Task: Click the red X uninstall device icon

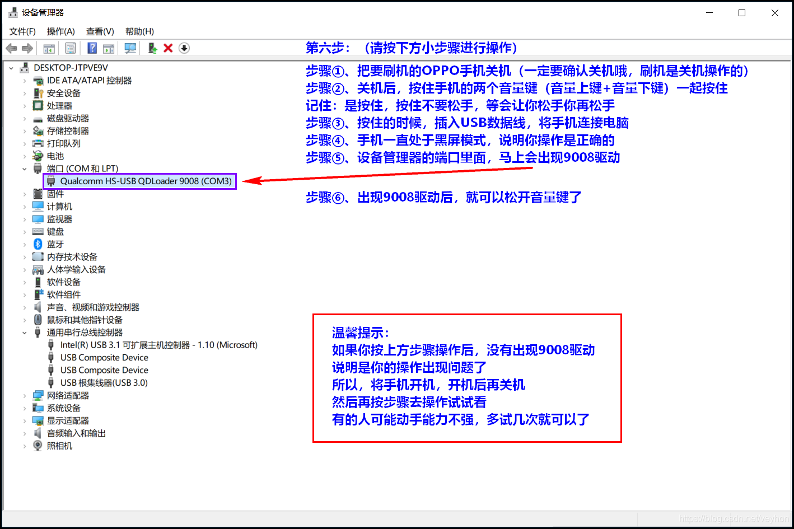Action: (168, 48)
